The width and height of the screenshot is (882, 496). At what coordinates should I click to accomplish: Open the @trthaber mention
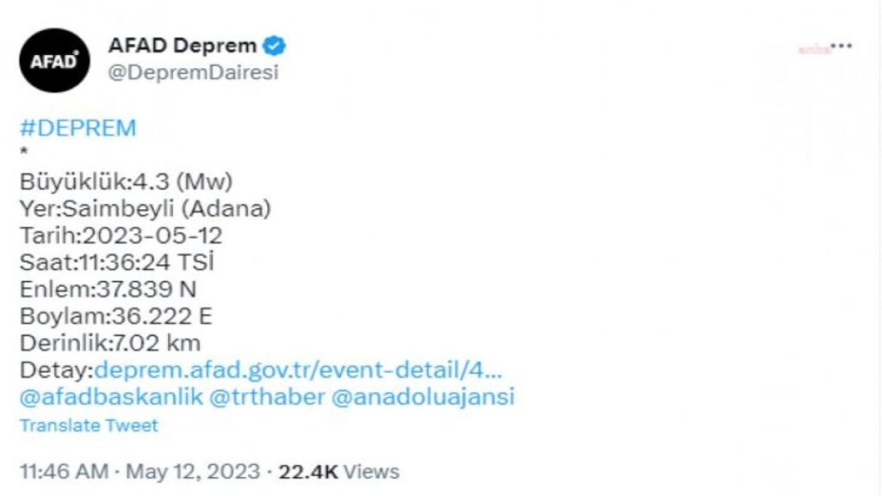pyautogui.click(x=267, y=396)
